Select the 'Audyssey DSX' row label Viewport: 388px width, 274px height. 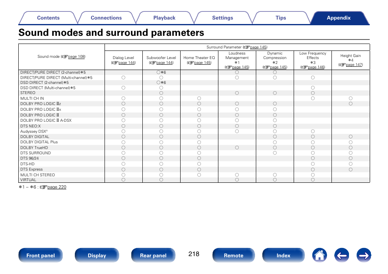pos(34,132)
